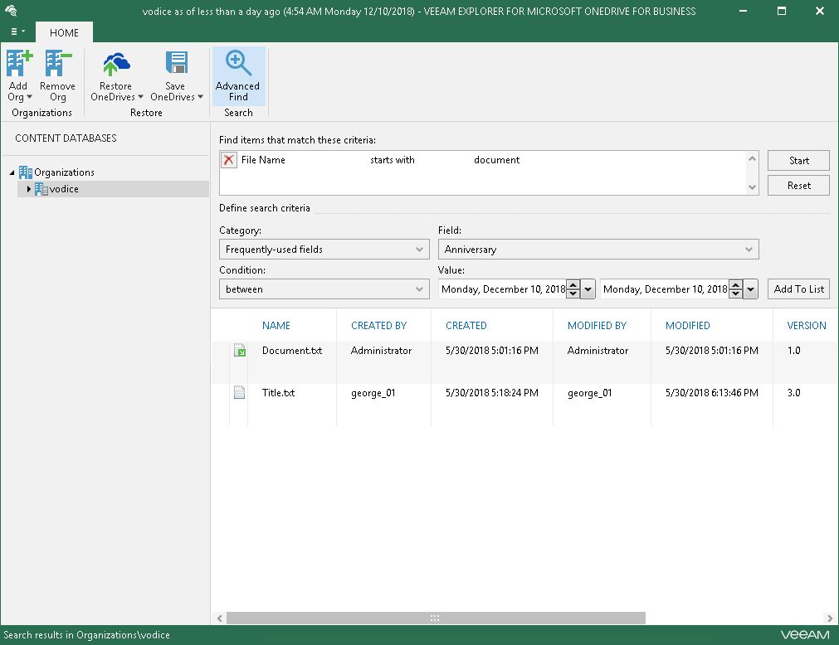Expand the vodice organization node
839x645 pixels.
click(x=29, y=190)
